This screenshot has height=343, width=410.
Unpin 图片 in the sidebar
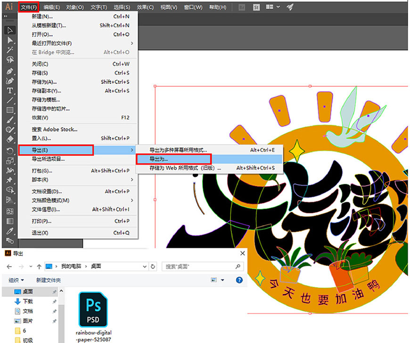[54, 320]
